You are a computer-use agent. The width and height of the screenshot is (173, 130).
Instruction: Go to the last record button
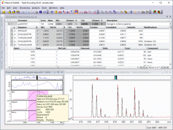click(168, 68)
